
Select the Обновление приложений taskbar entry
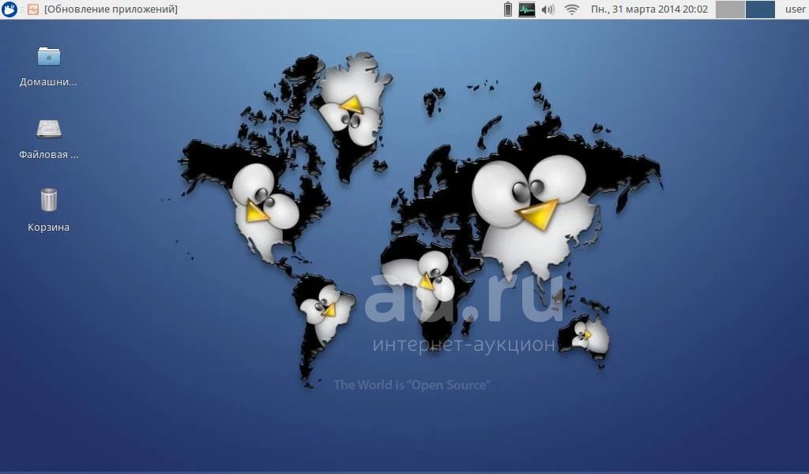[111, 9]
